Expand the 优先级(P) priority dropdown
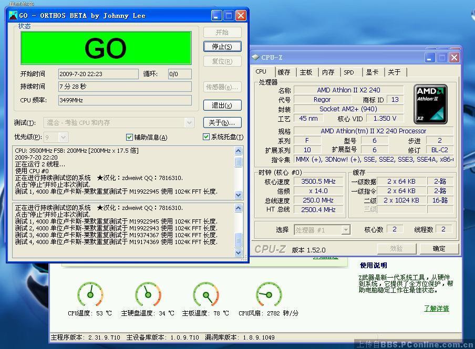This screenshot has height=349, width=475. [63, 138]
